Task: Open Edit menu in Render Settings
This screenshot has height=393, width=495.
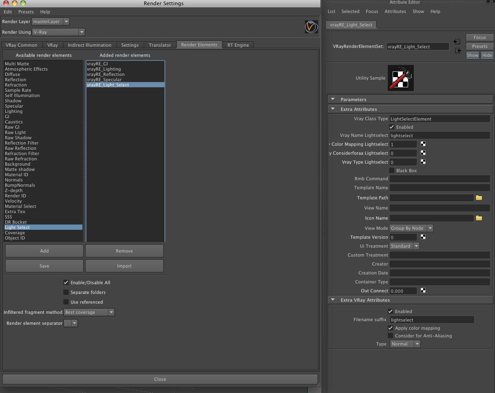Action: pyautogui.click(x=8, y=12)
